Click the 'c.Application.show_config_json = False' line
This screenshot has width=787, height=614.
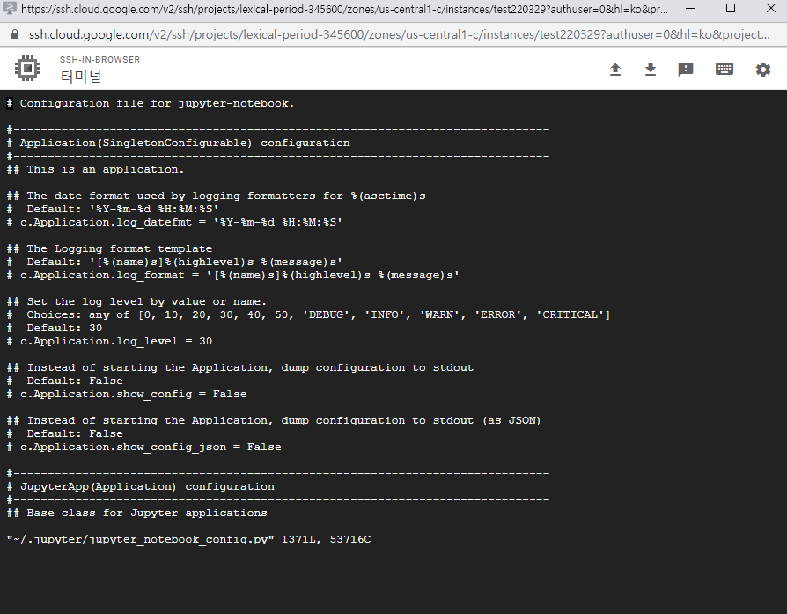click(x=144, y=447)
